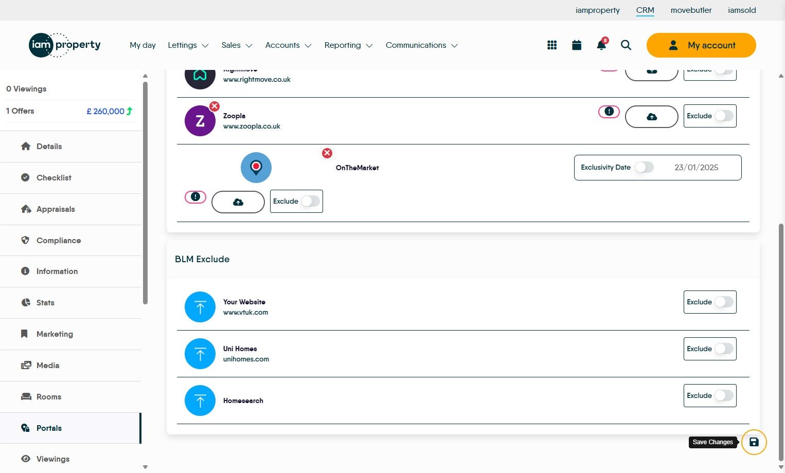Switch to CRM top link
This screenshot has width=785, height=473.
pos(645,10)
